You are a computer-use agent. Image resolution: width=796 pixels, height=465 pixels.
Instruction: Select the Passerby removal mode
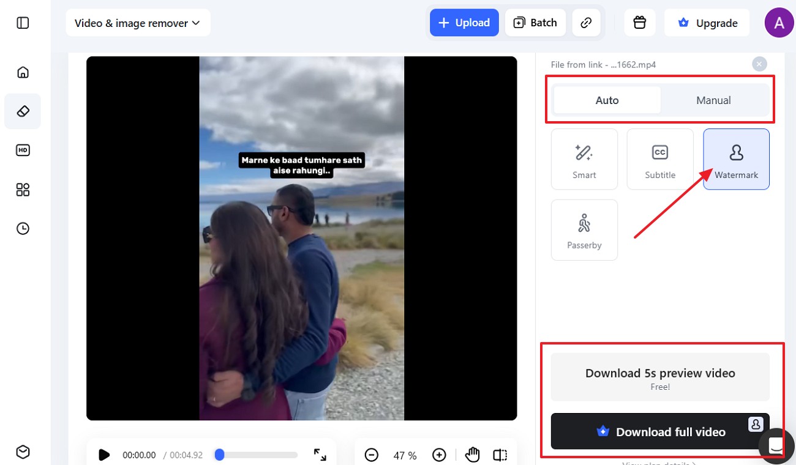tap(584, 230)
